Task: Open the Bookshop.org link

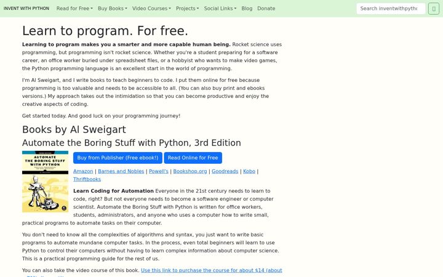Action: click(x=190, y=171)
